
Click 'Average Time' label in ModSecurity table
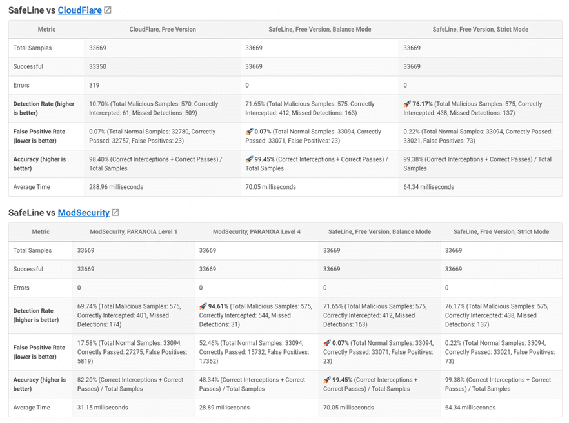click(x=32, y=408)
